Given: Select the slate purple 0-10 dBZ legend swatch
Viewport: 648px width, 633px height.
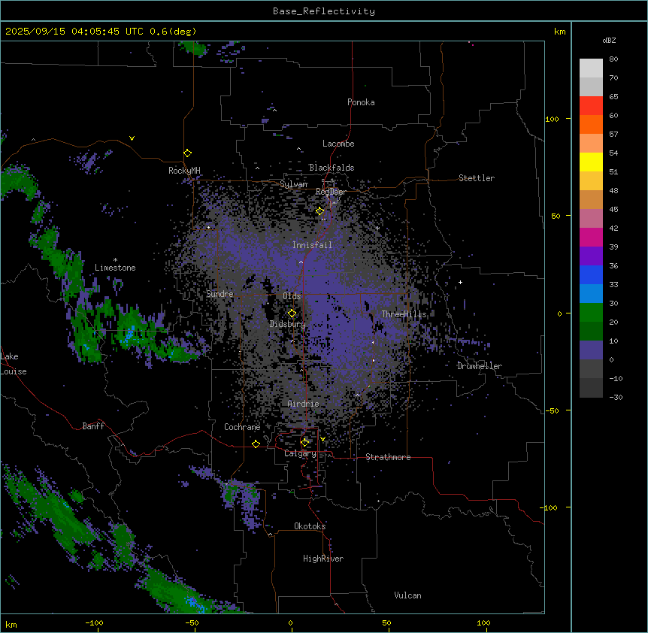Looking at the screenshot, I should point(591,350).
